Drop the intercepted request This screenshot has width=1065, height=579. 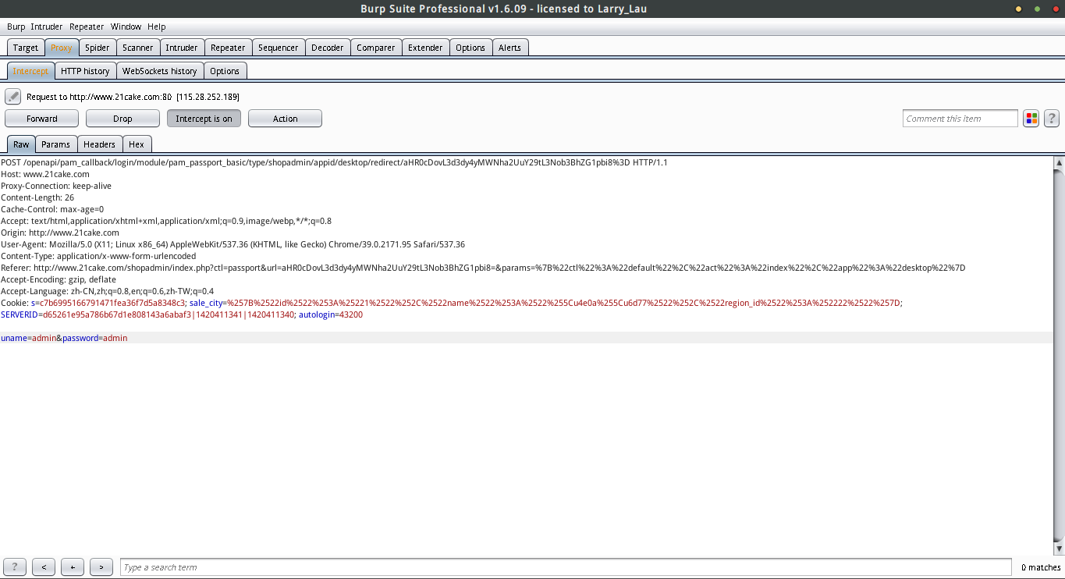click(x=122, y=119)
